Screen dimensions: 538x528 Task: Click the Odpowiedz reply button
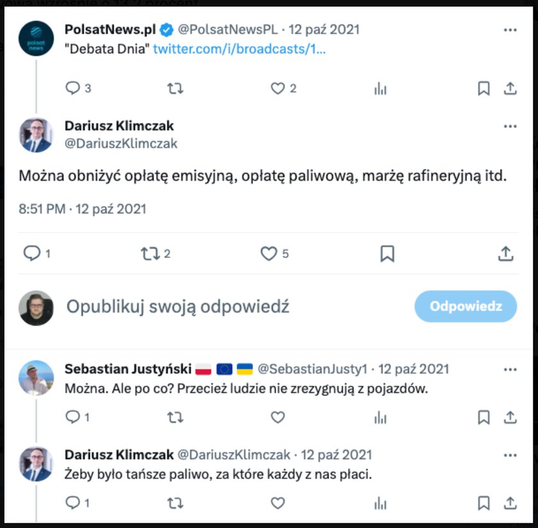click(466, 306)
